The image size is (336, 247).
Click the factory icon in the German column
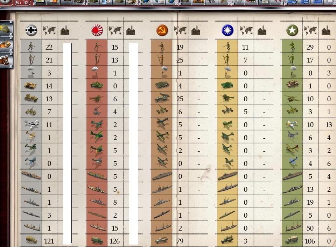65,31
